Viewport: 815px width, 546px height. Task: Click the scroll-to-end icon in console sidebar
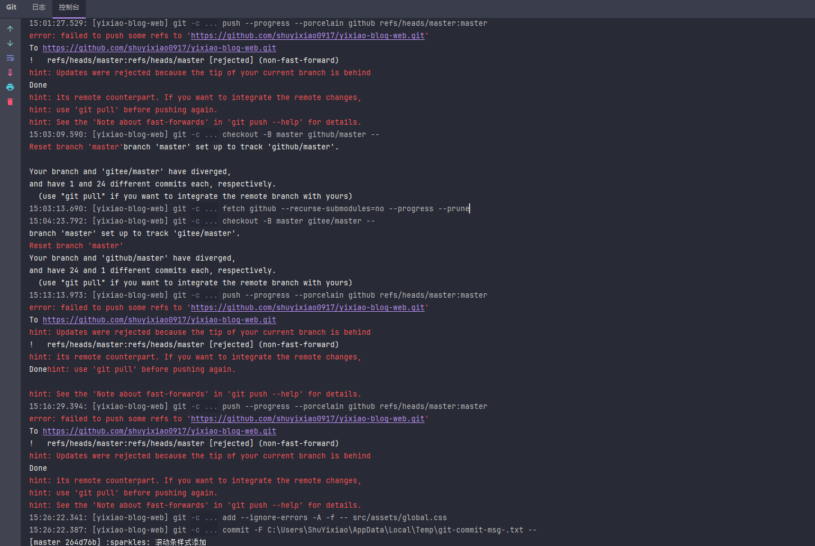[x=10, y=72]
